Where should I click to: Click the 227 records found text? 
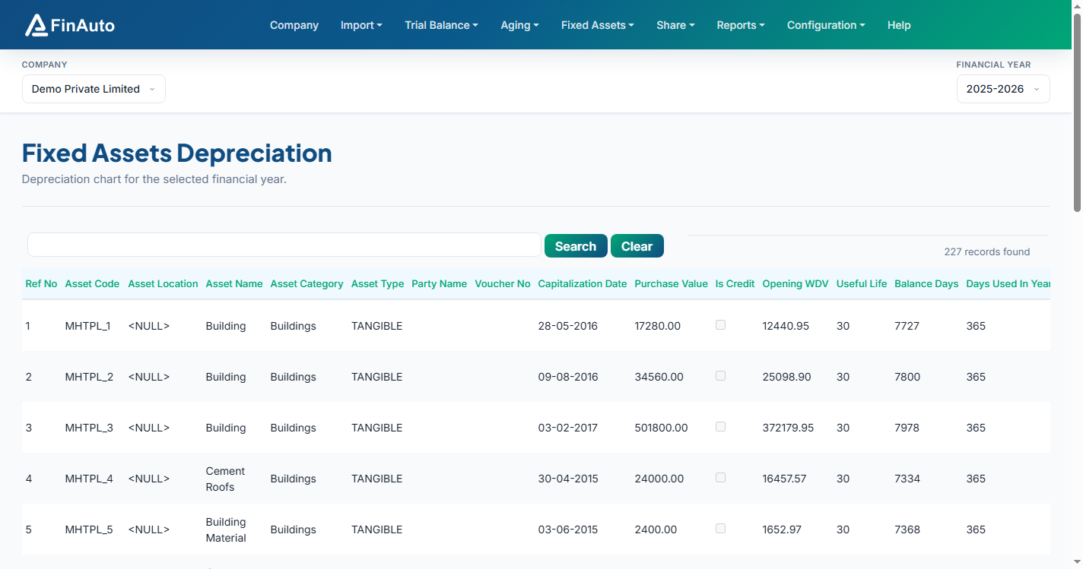coord(987,251)
